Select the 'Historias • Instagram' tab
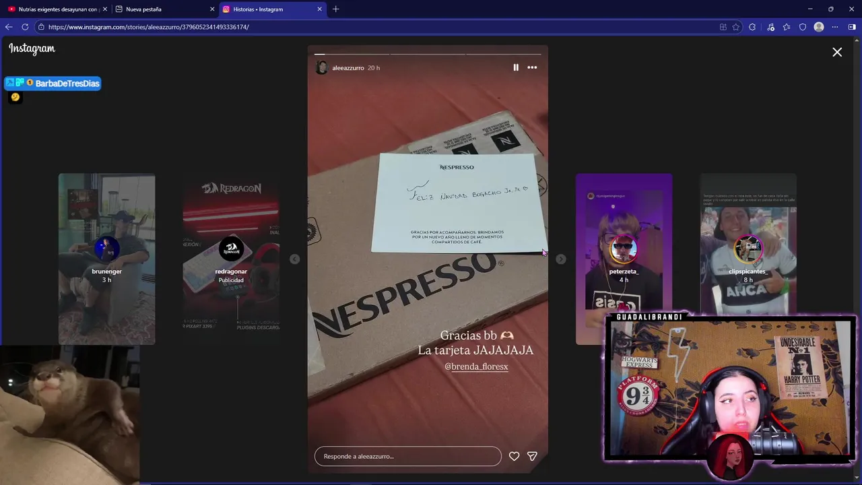Viewport: 862px width, 485px height. tap(272, 9)
